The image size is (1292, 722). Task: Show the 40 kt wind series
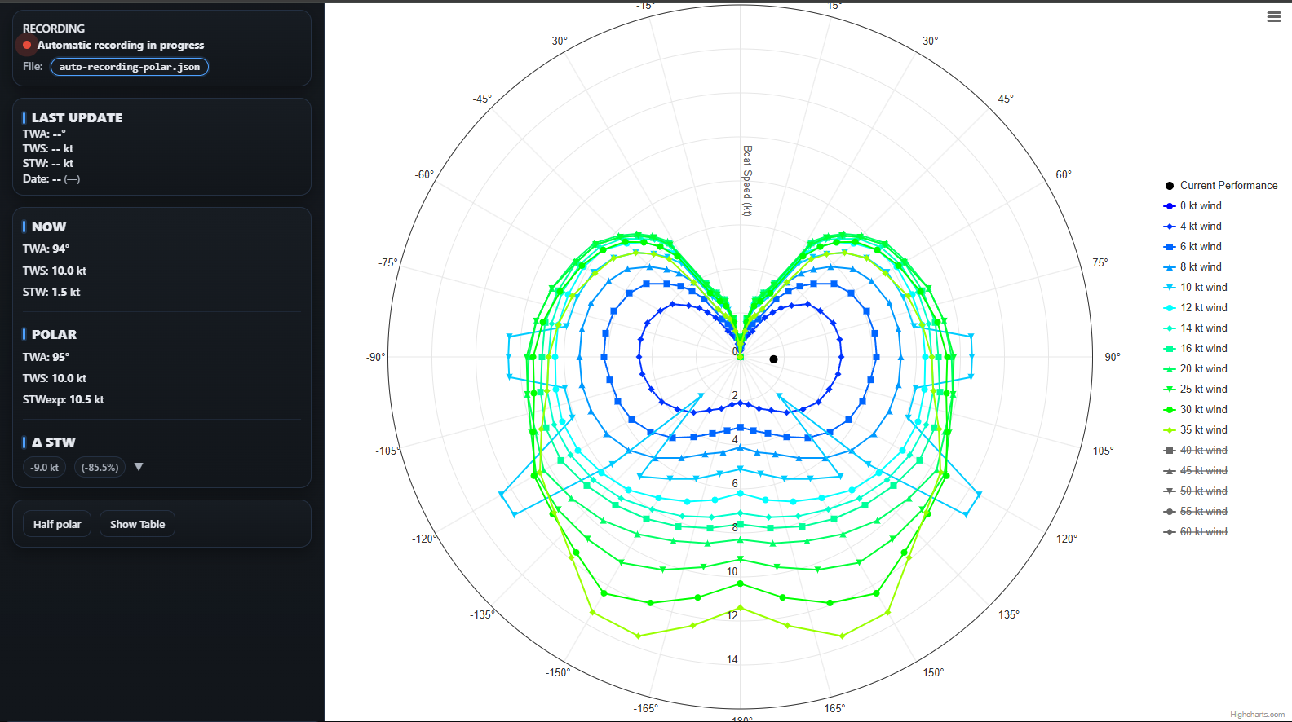[x=1196, y=450]
